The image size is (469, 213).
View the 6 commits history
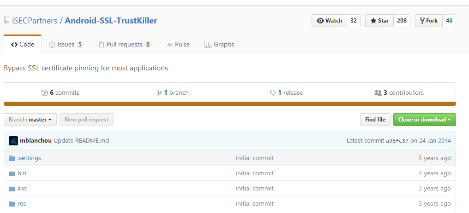click(x=60, y=92)
